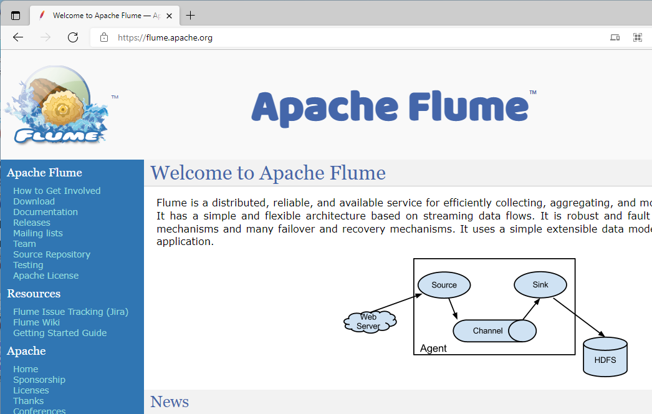This screenshot has height=414, width=652.
Task: Open the tab actions menu icon
Action: [x=16, y=16]
